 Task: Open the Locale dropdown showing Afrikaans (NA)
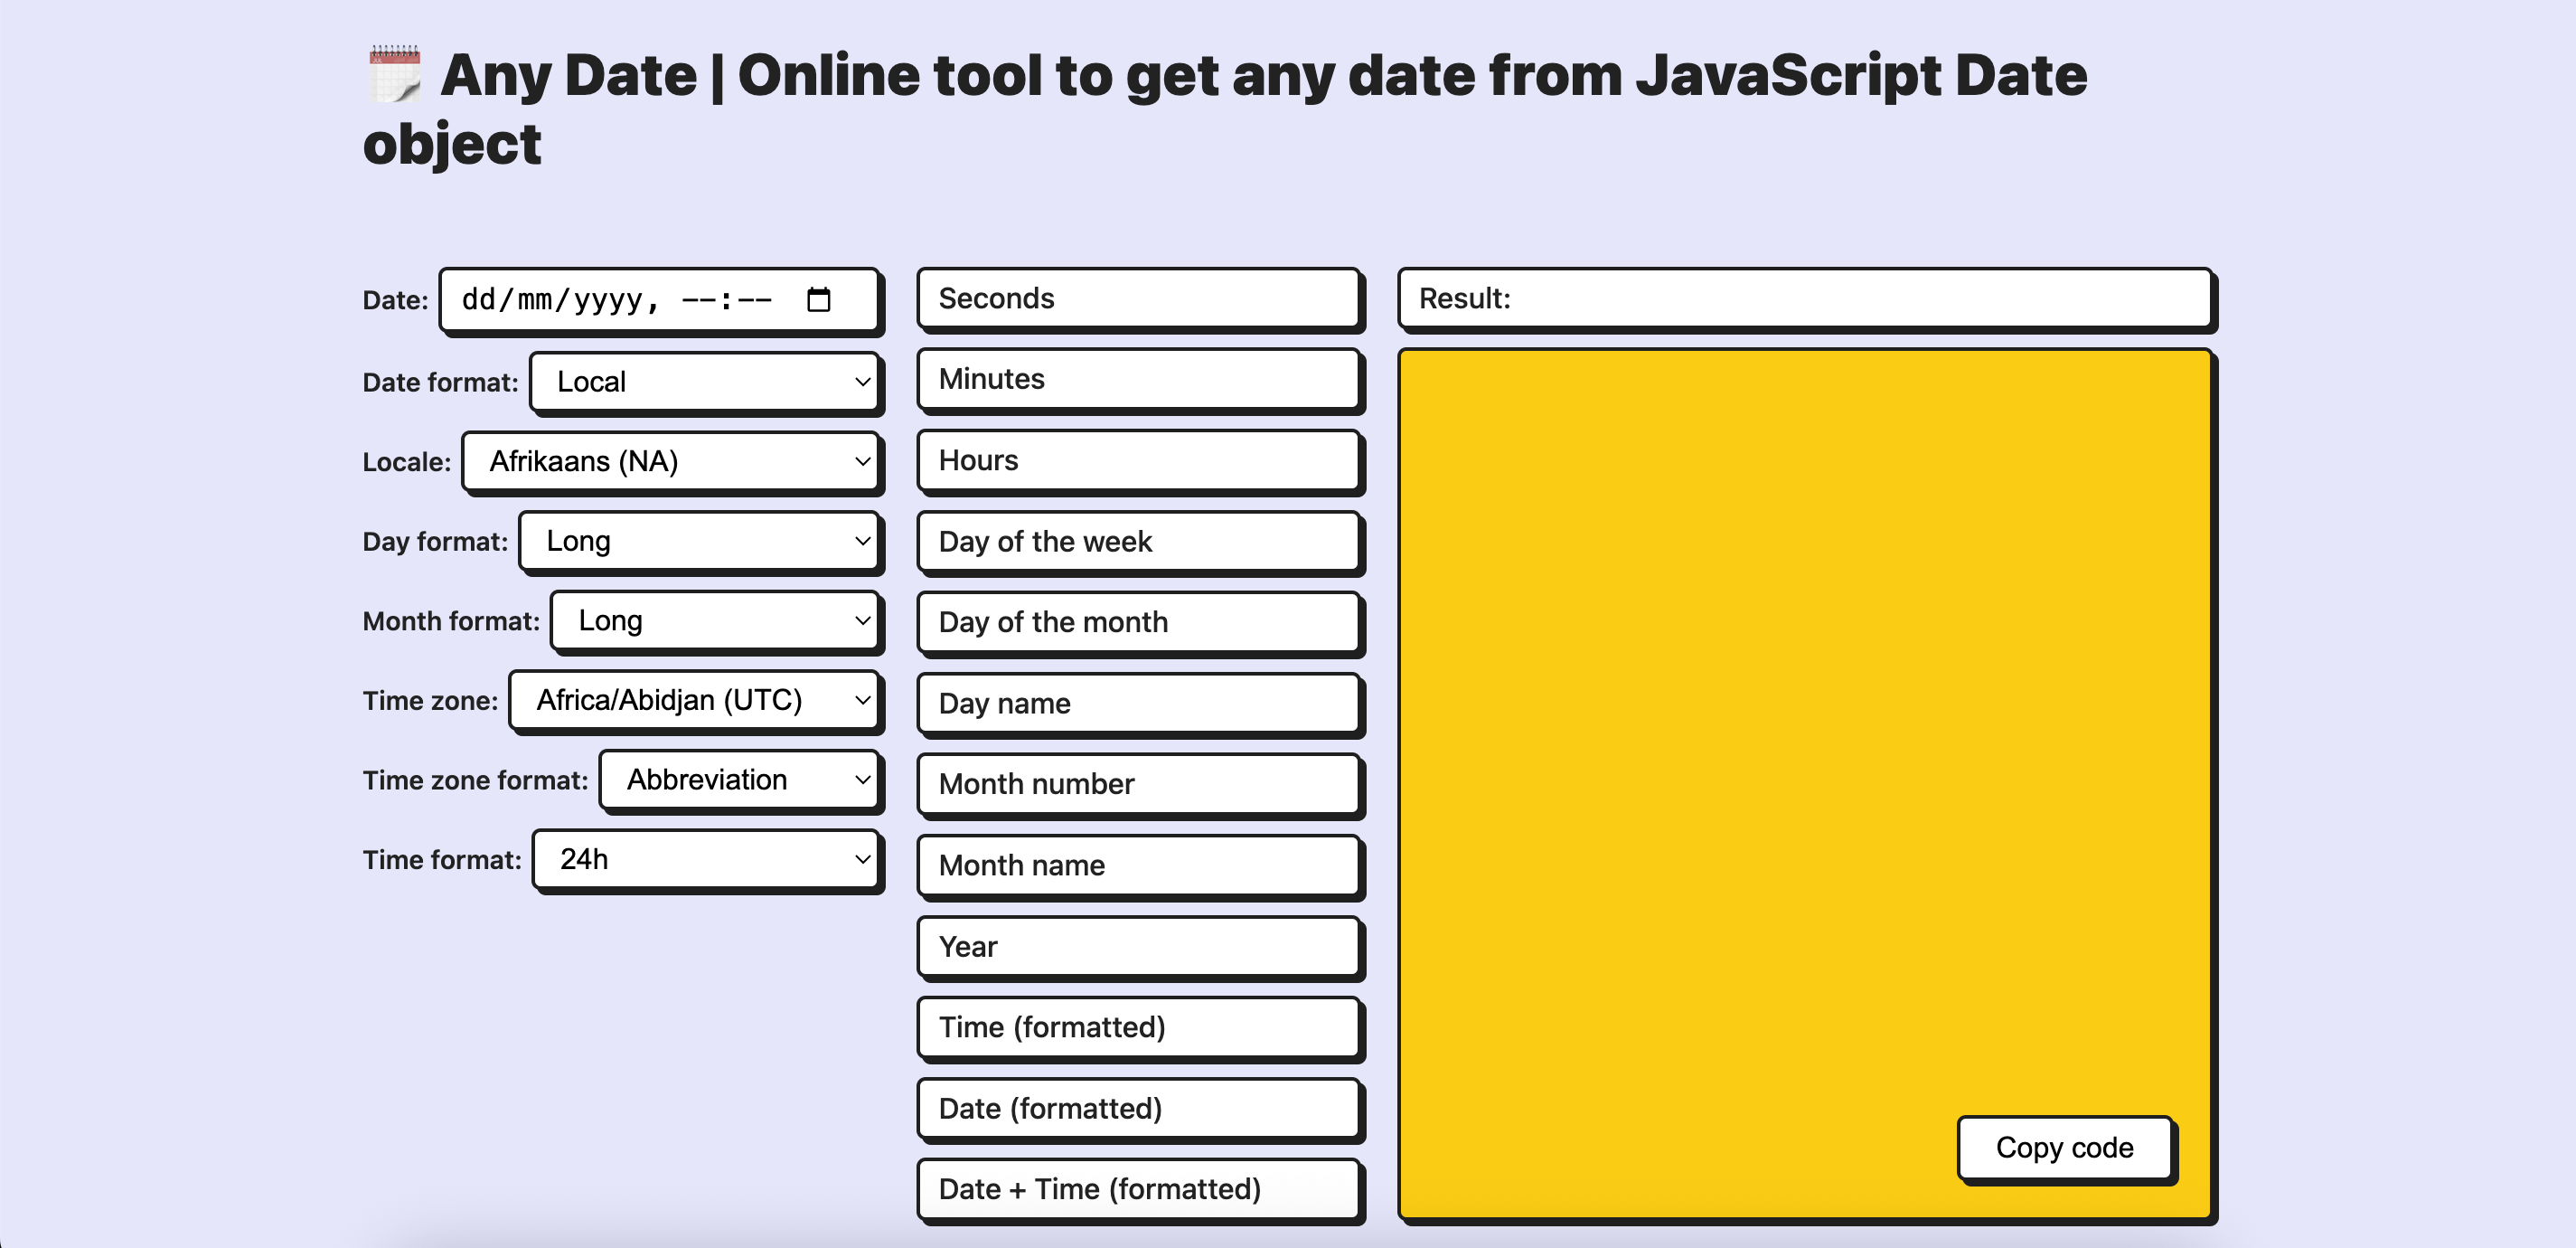671,461
